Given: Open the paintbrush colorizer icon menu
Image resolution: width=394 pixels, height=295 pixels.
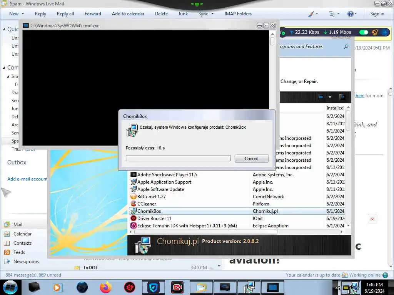Looking at the screenshot, I should (313, 14).
